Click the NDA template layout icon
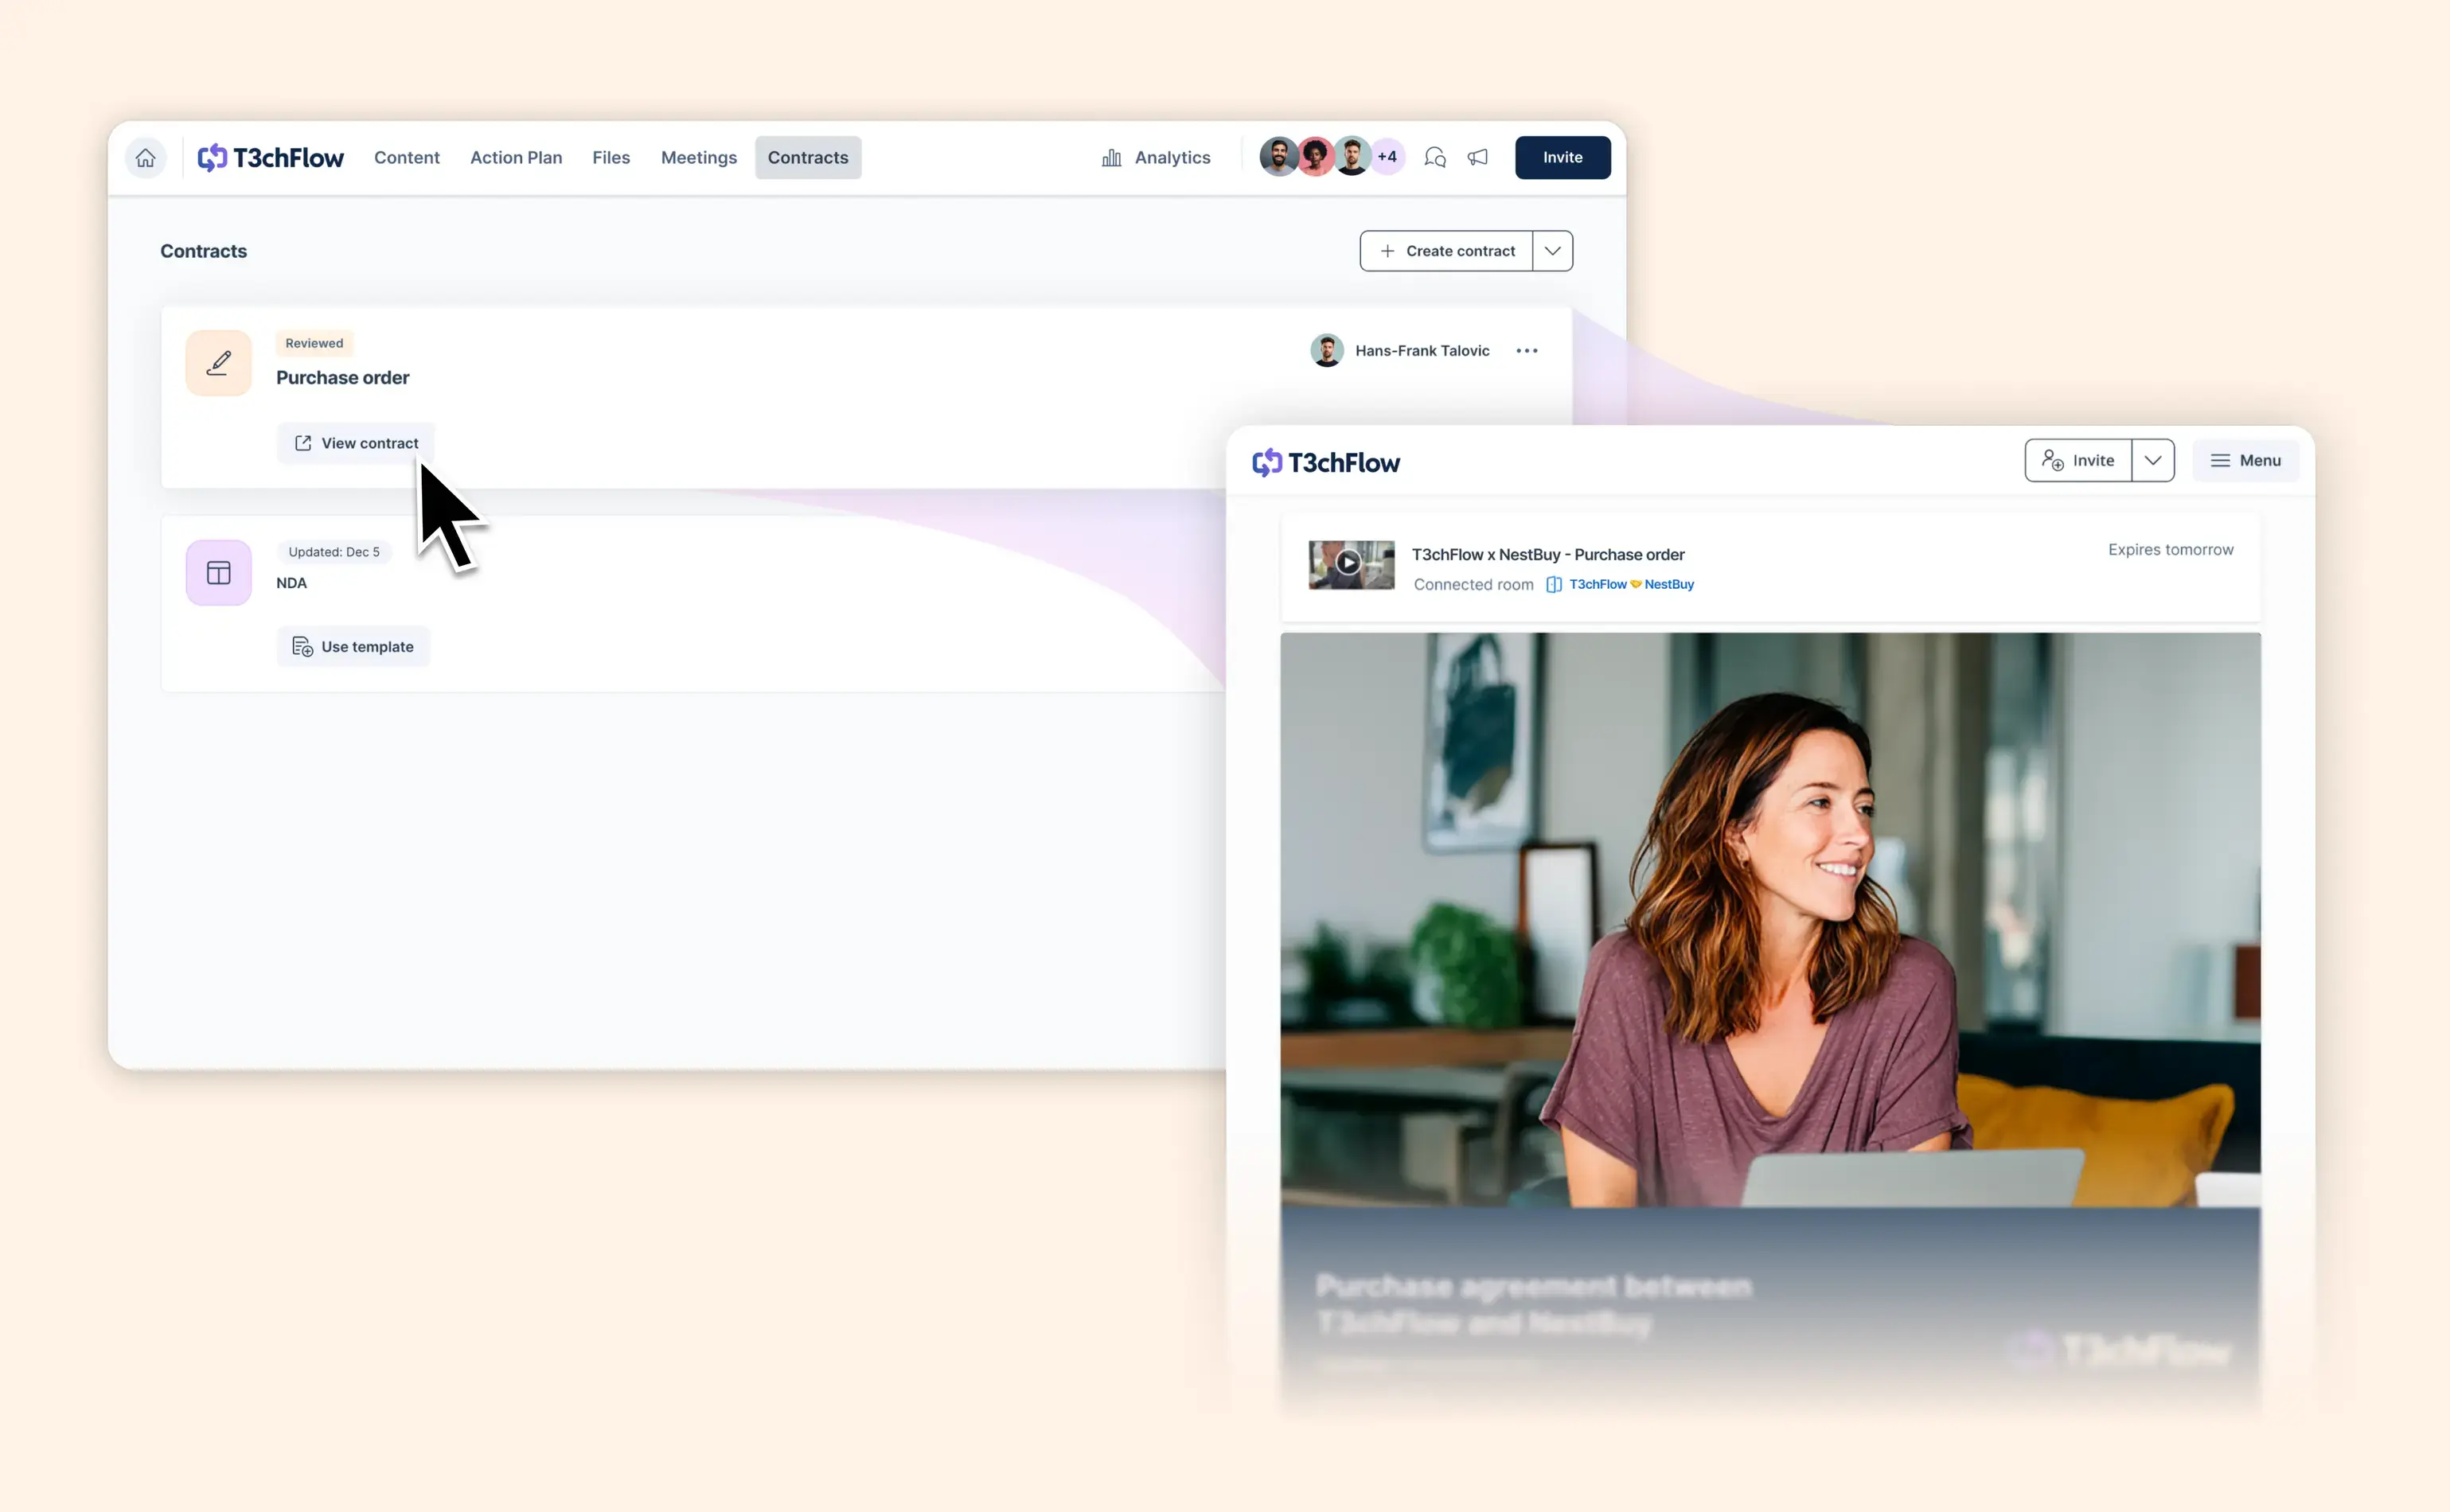The height and width of the screenshot is (1512, 2450). 219,573
